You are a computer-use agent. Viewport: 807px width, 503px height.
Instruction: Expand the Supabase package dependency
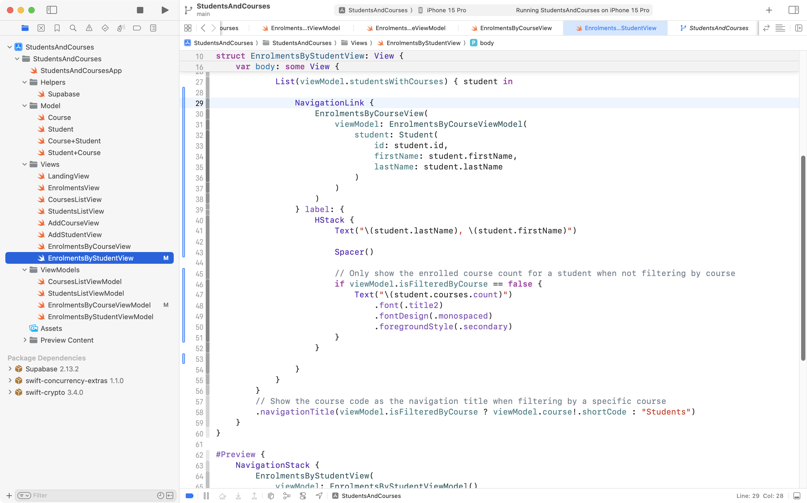(9, 369)
